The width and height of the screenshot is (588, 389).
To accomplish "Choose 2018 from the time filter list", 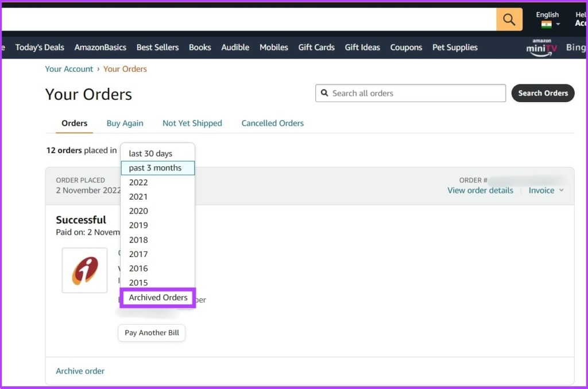I will [x=157, y=240].
